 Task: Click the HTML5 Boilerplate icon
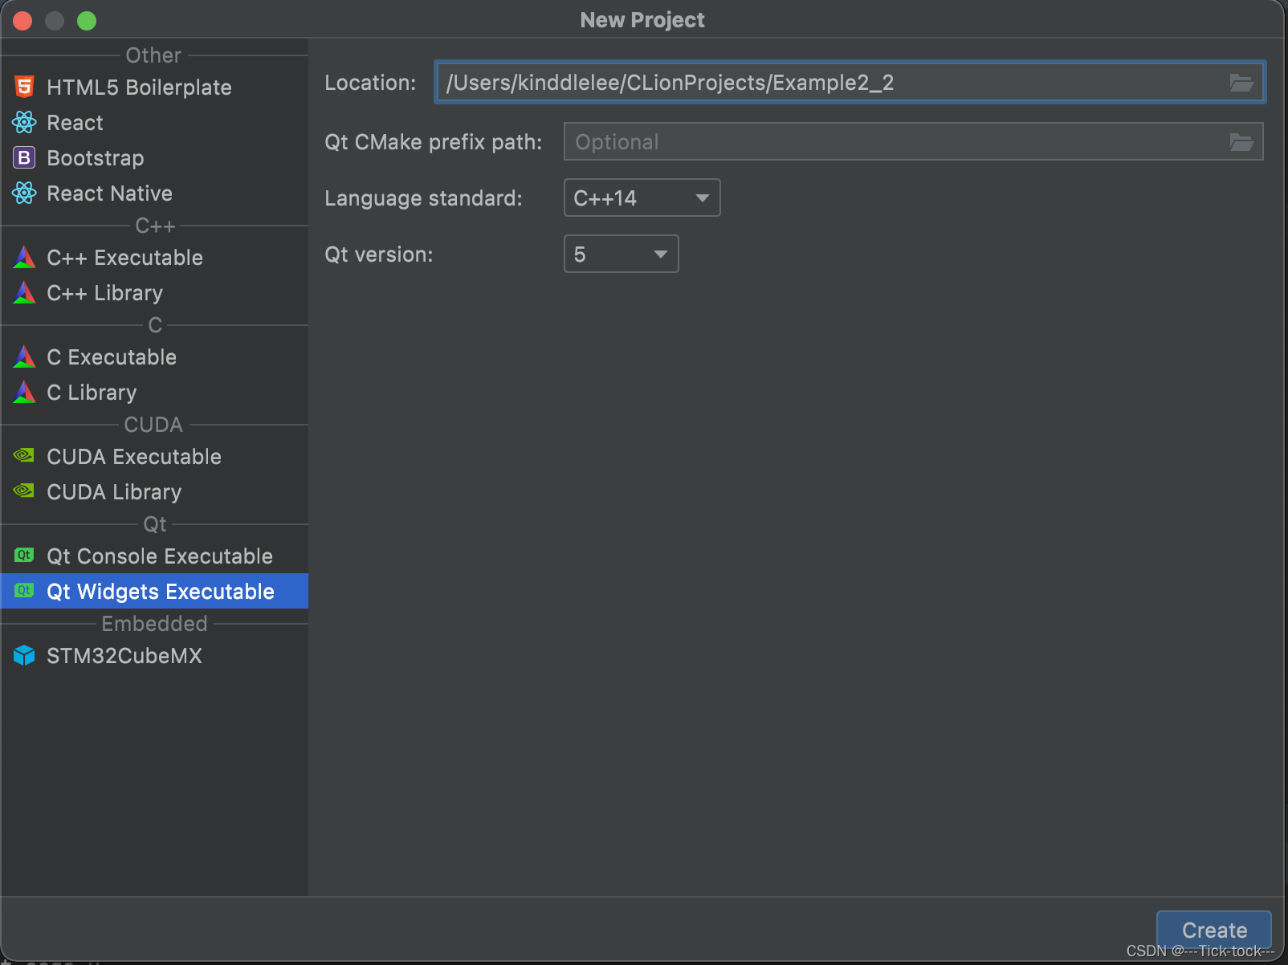24,87
